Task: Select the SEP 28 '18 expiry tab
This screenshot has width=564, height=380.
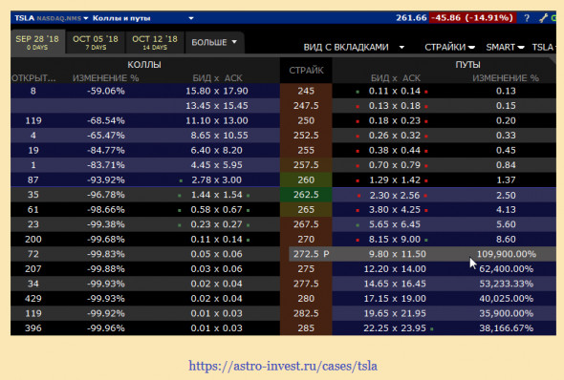Action: point(37,42)
